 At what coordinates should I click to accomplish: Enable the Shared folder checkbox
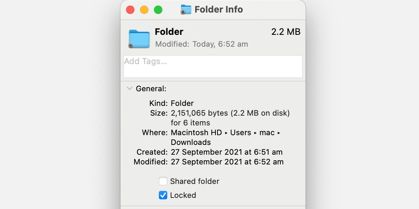[x=163, y=181]
